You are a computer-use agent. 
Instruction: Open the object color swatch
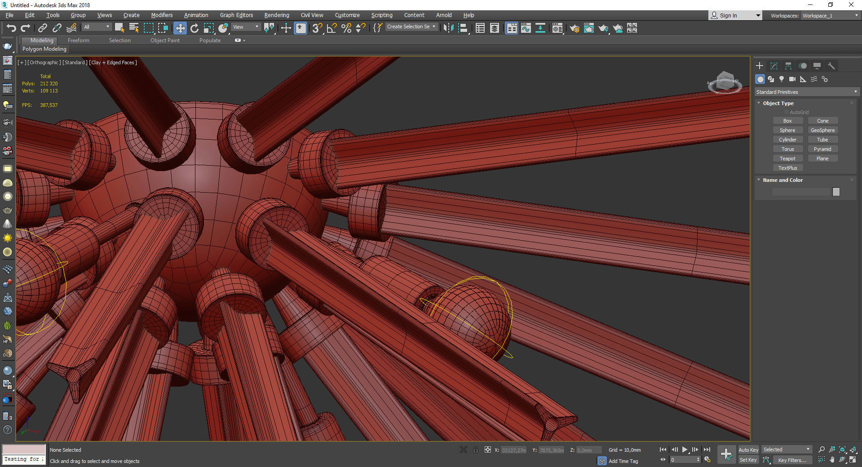[836, 192]
